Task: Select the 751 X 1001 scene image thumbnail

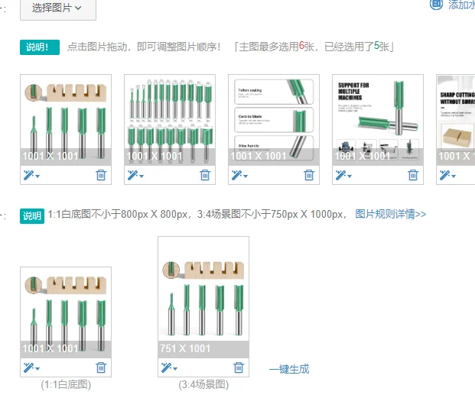Action: coord(203,297)
